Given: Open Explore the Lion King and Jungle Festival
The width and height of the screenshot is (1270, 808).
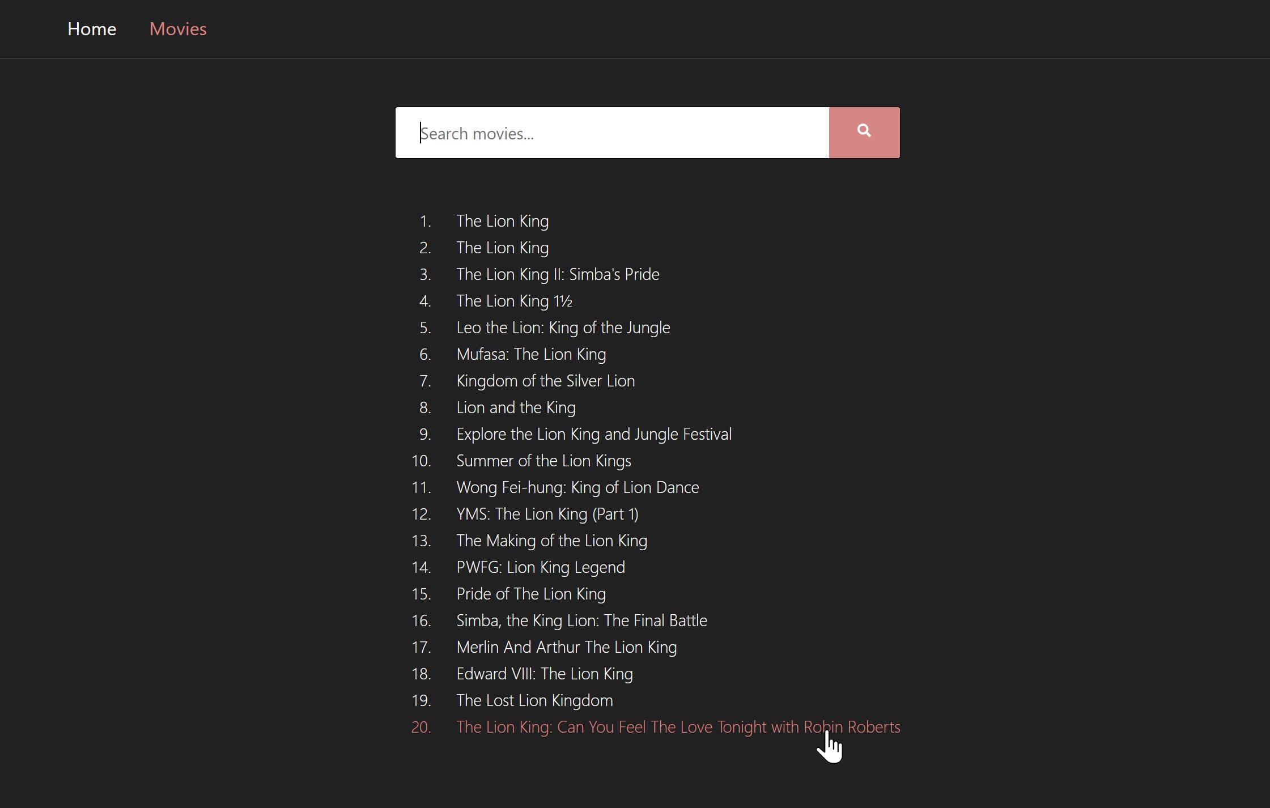Looking at the screenshot, I should tap(594, 434).
